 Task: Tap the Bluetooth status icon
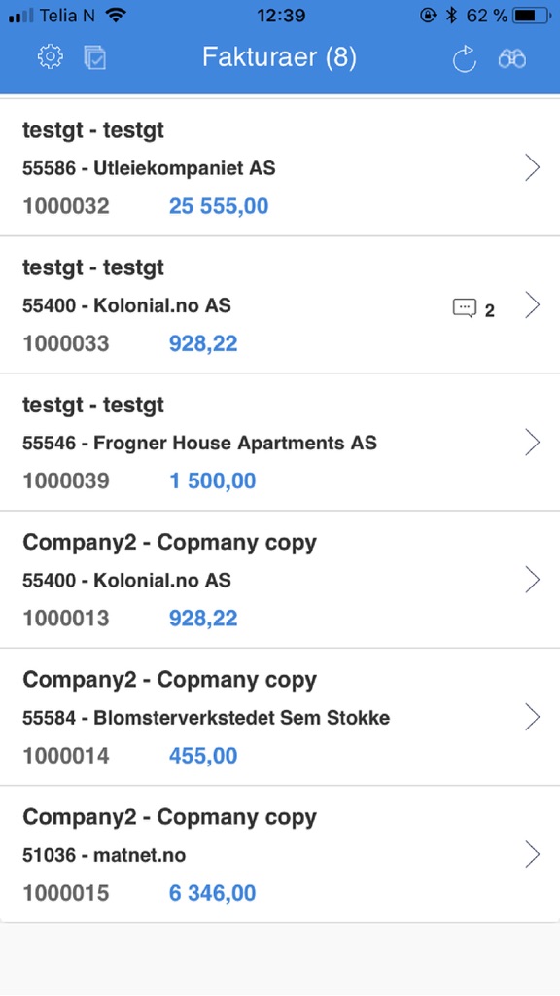[451, 16]
